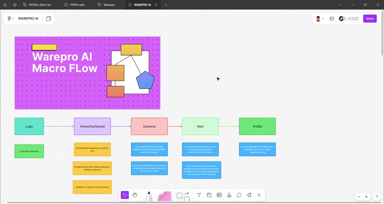This screenshot has width=384, height=204.
Task: Open the user avatar dropdown
Action: click(x=320, y=19)
